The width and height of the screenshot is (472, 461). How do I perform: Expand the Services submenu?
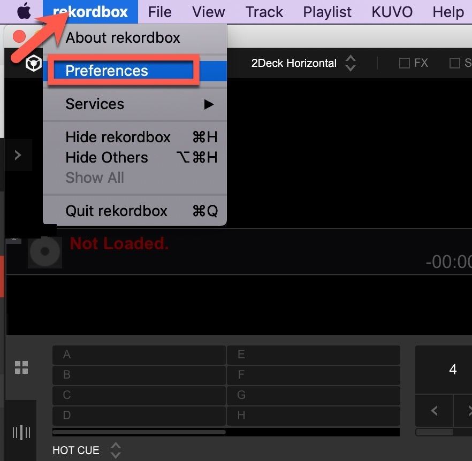(x=135, y=104)
